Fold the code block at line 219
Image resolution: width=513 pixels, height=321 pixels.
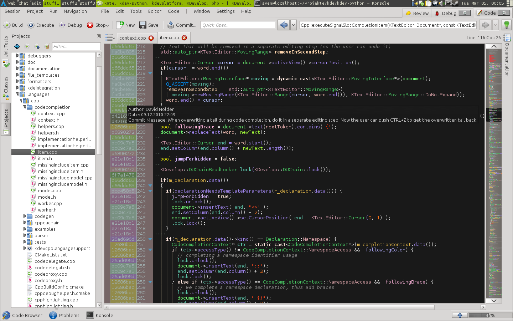[150, 73]
